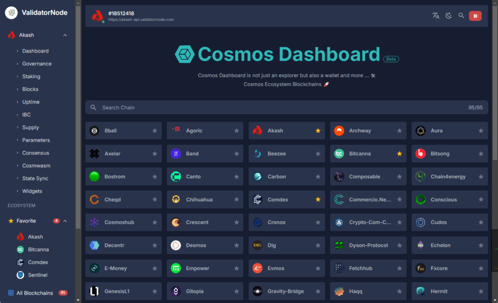The height and width of the screenshot is (303, 498).
Task: Open All Blockchains link in sidebar
Action: click(35, 293)
